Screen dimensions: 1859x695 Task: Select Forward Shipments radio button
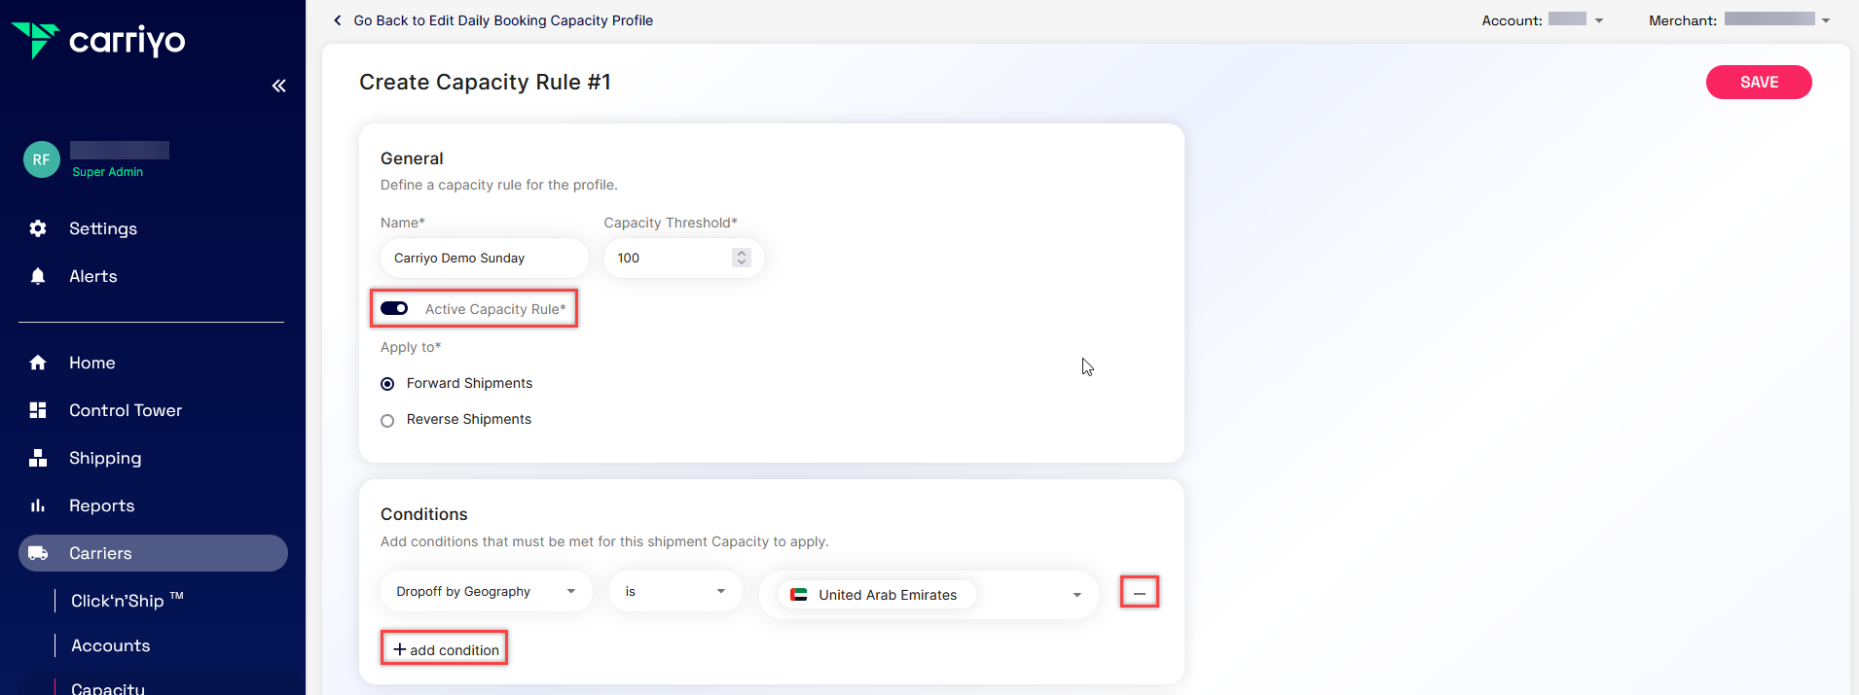(x=387, y=384)
